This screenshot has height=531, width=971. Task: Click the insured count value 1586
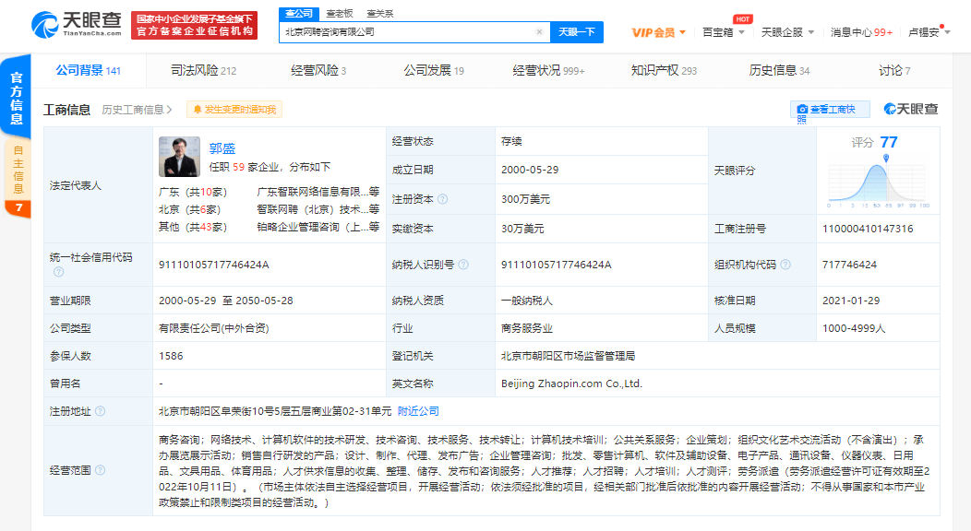pyautogui.click(x=171, y=356)
